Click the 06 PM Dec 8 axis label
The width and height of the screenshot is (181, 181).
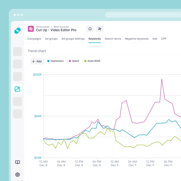[97, 163]
